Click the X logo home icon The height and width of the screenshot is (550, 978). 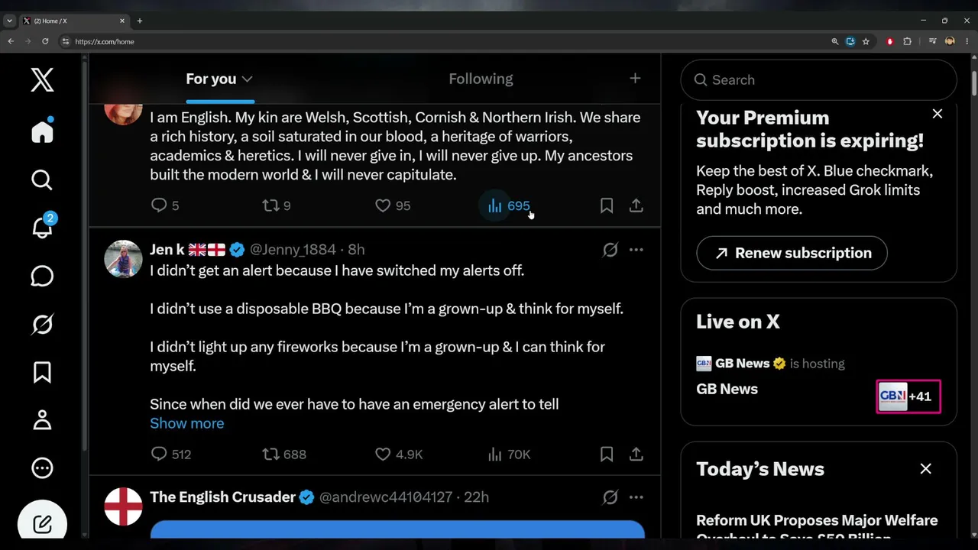click(42, 79)
